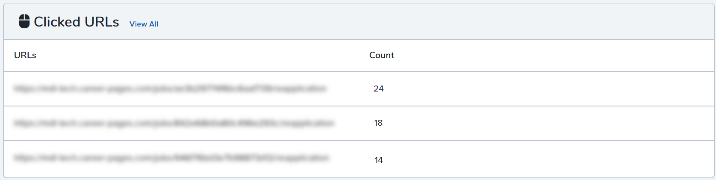Click the blank header area right of Count
Screen dimensions: 716x180
coord(551,55)
